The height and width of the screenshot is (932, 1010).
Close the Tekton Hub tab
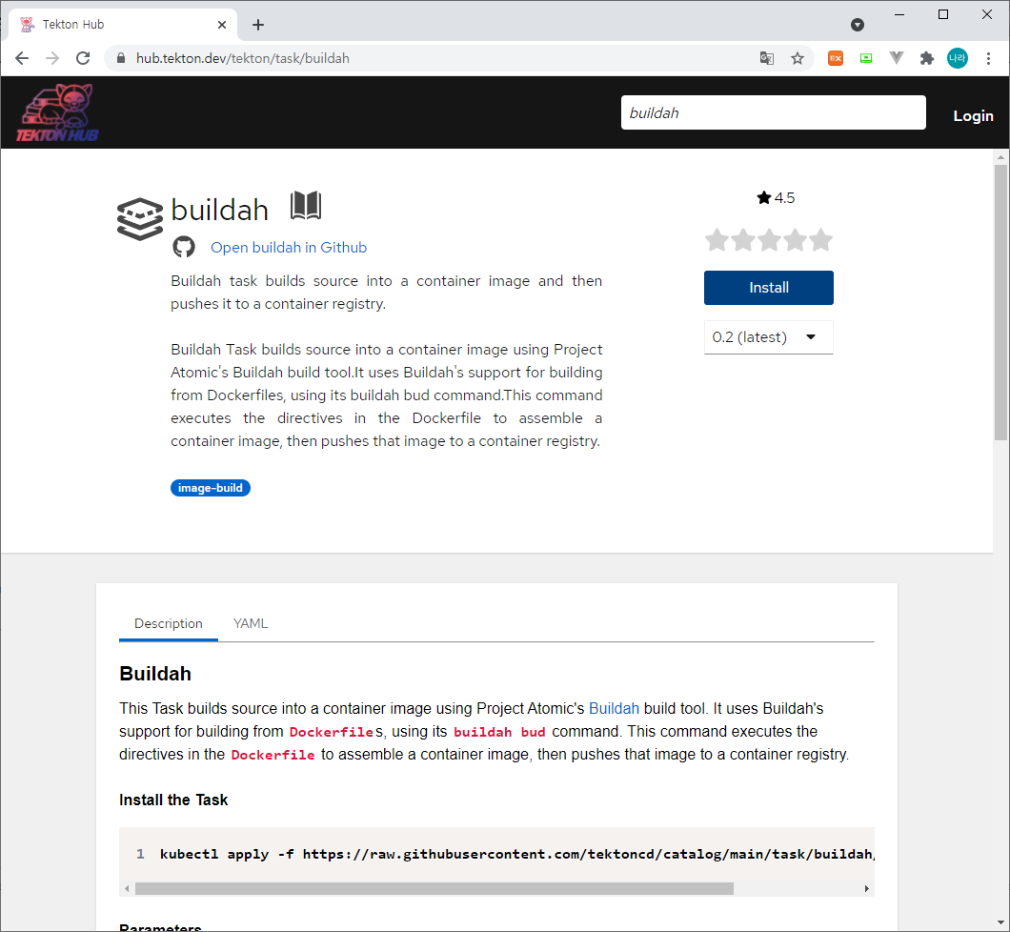(x=222, y=25)
